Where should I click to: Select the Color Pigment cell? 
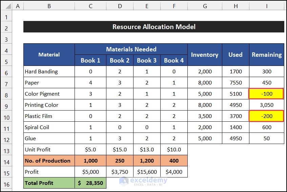pyautogui.click(x=49, y=94)
